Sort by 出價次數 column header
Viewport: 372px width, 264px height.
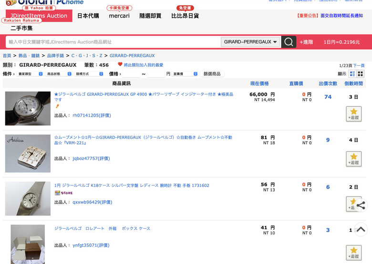pos(328,83)
